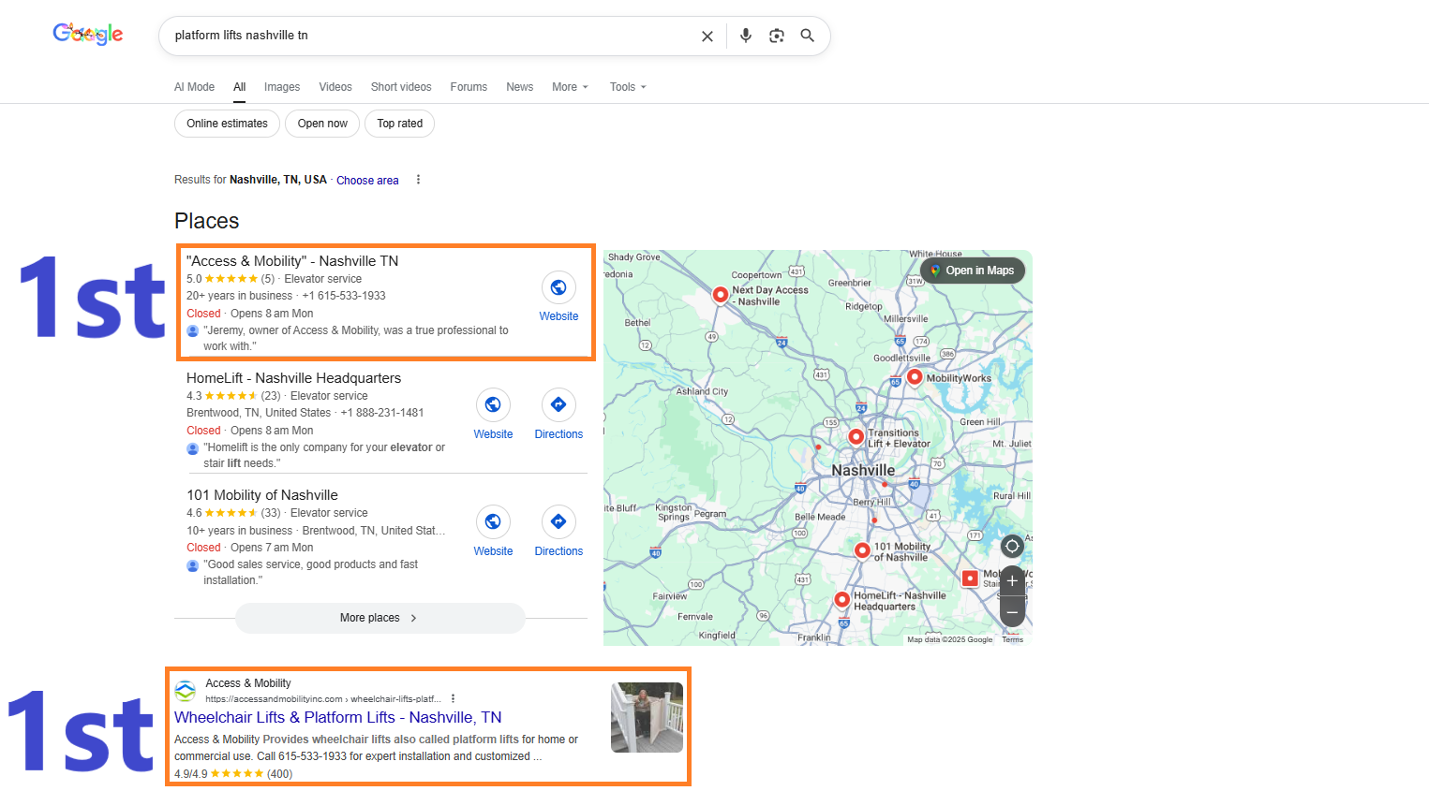Click the magnifier search submit icon
The height and width of the screenshot is (791, 1429).
click(x=808, y=36)
